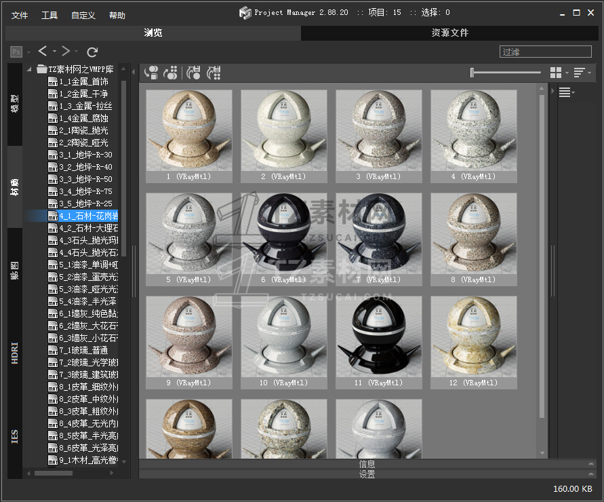Go forward with the right arrow
Image resolution: width=604 pixels, height=502 pixels.
click(66, 52)
